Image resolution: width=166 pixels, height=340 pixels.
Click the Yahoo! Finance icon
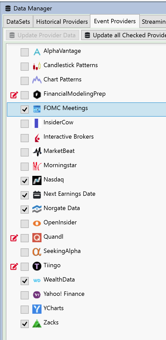click(x=37, y=295)
